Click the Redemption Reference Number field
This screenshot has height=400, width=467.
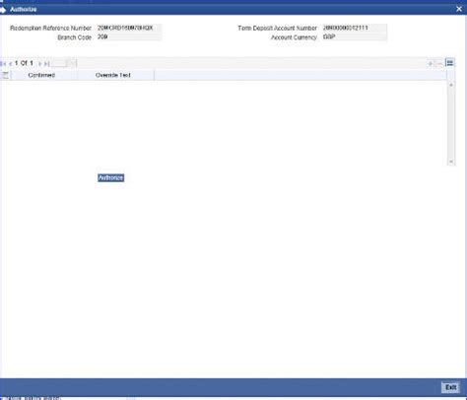pos(129,29)
